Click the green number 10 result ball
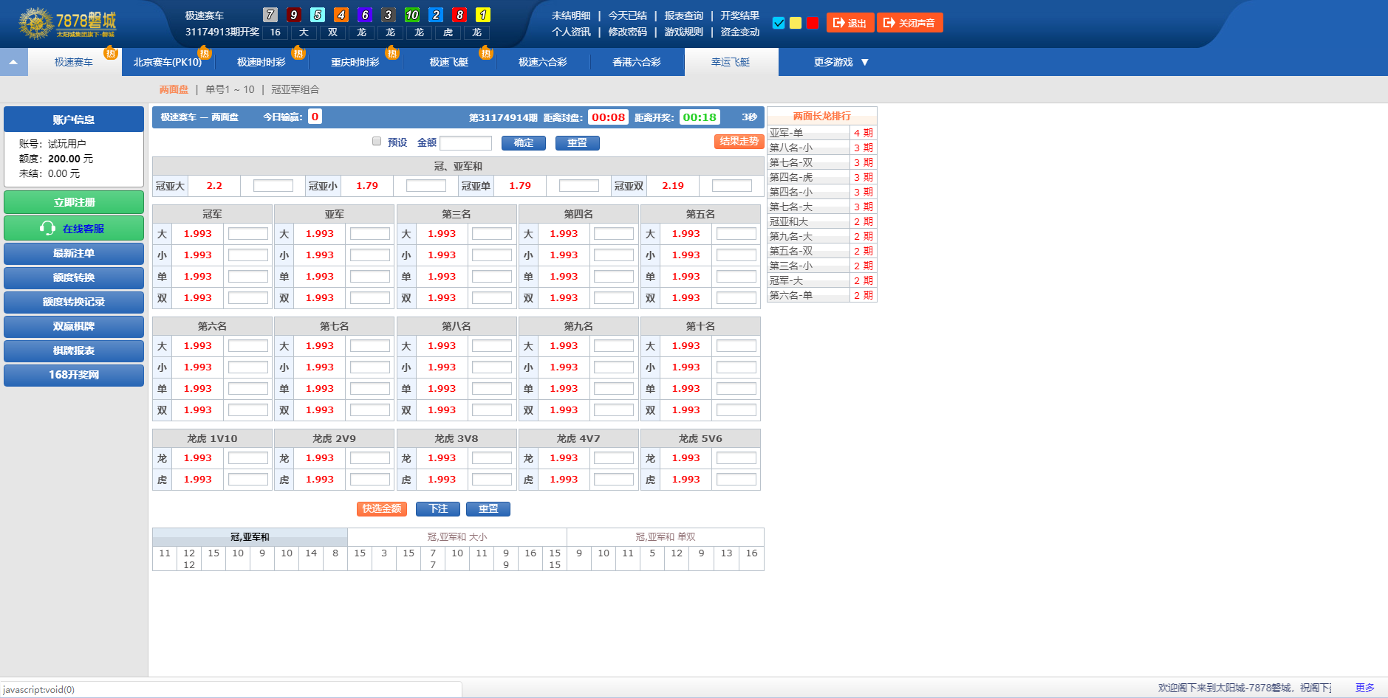The width and height of the screenshot is (1388, 698). [x=412, y=15]
